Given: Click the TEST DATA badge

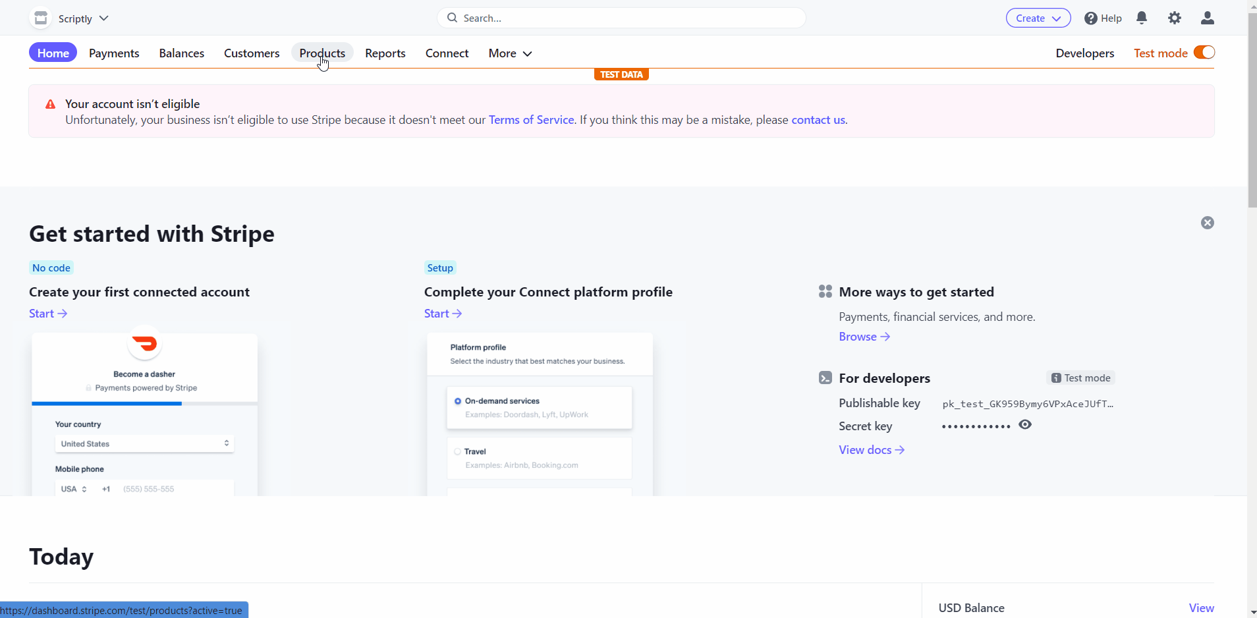Looking at the screenshot, I should (621, 74).
